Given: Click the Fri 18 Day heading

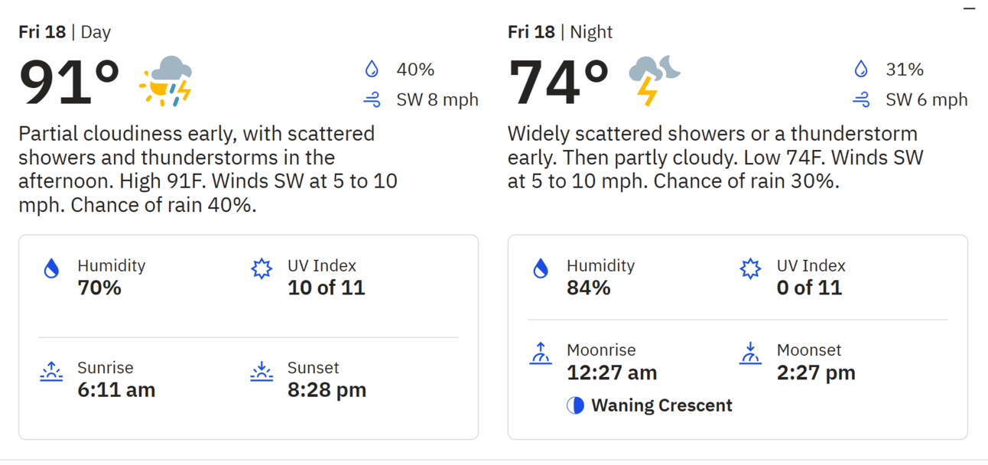Looking at the screenshot, I should point(65,32).
